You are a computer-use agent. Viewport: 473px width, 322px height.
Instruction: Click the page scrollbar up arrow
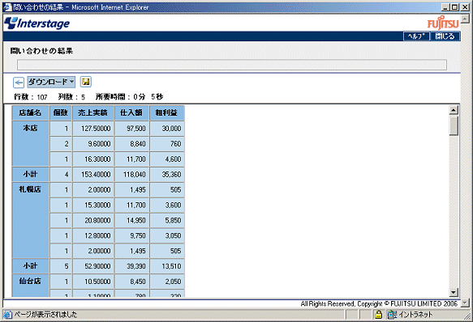(466, 19)
